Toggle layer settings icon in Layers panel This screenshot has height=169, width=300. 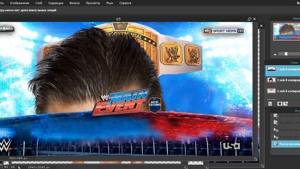pos(270,104)
